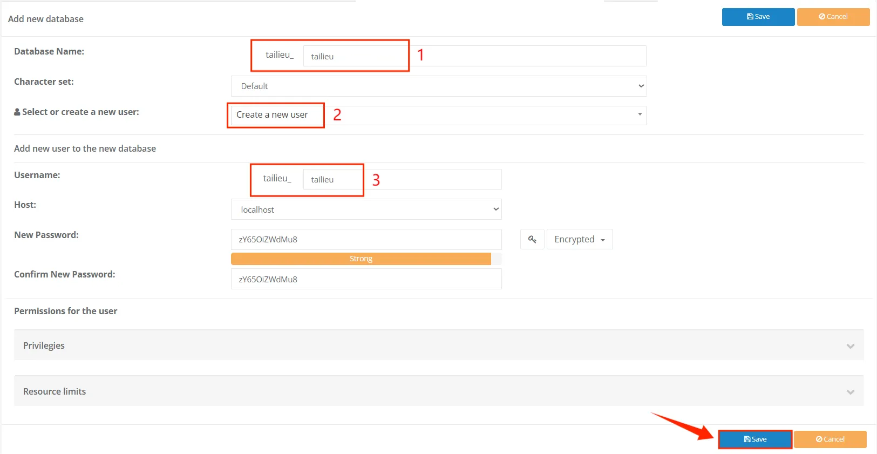Click the Confirm New Password field
This screenshot has width=877, height=454.
(x=366, y=279)
